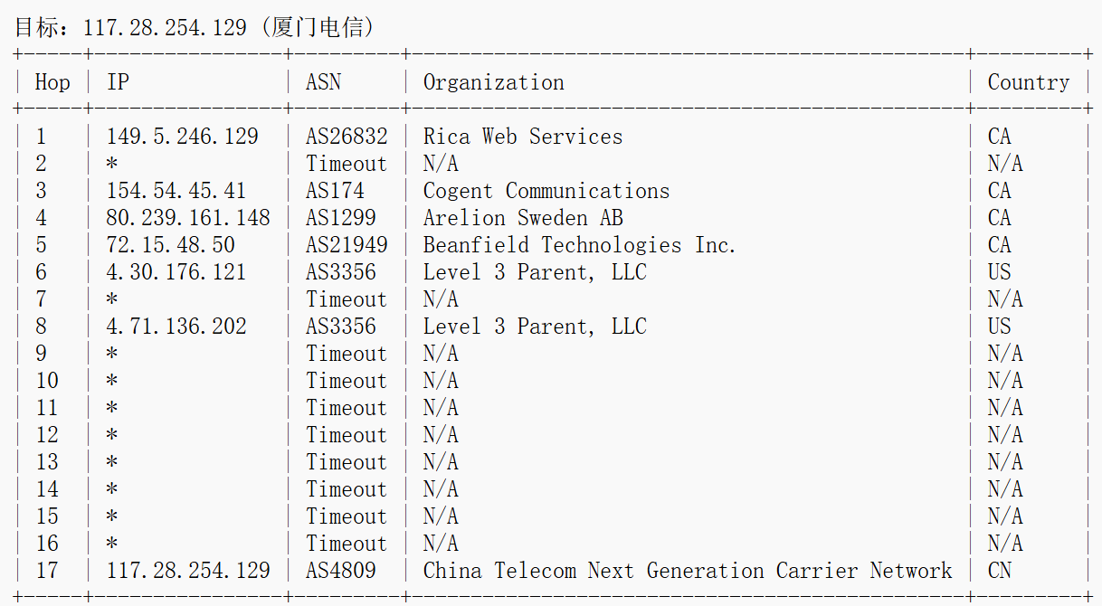Screen dimensions: 1102x606
Task: Click AS26832 in the first hop row
Action: (x=347, y=137)
